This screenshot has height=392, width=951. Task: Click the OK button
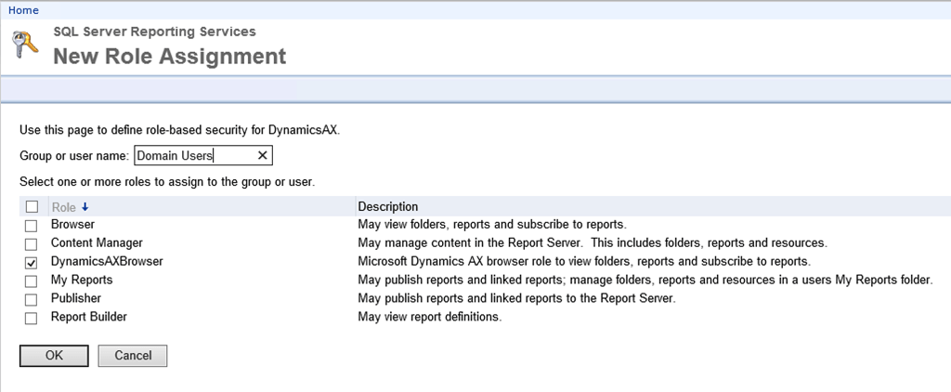[54, 356]
